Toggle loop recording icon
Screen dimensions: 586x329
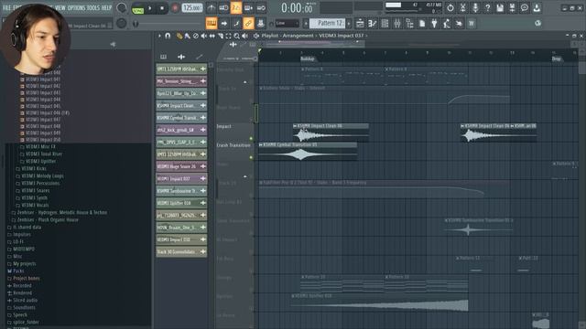[261, 8]
